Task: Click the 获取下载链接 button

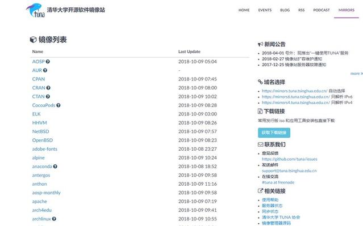Action: click(274, 133)
